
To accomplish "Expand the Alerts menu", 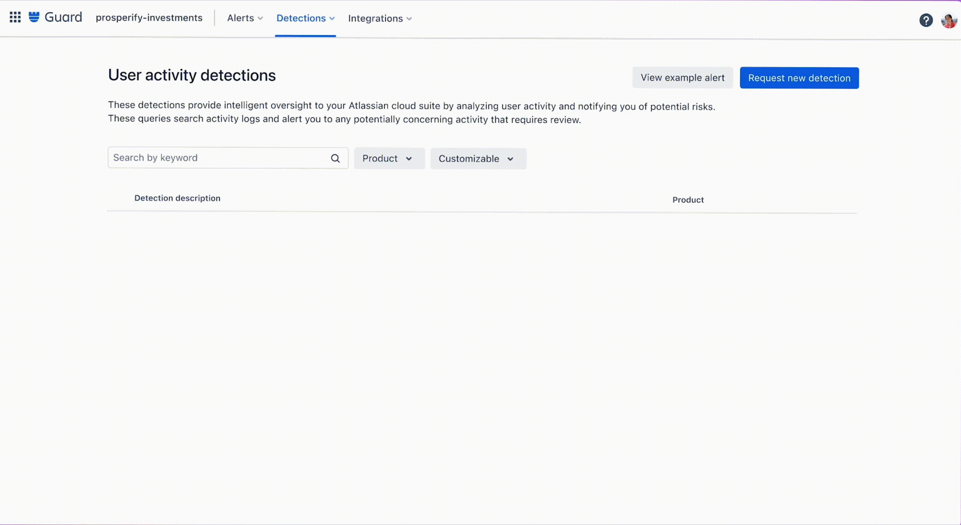I will tap(245, 18).
